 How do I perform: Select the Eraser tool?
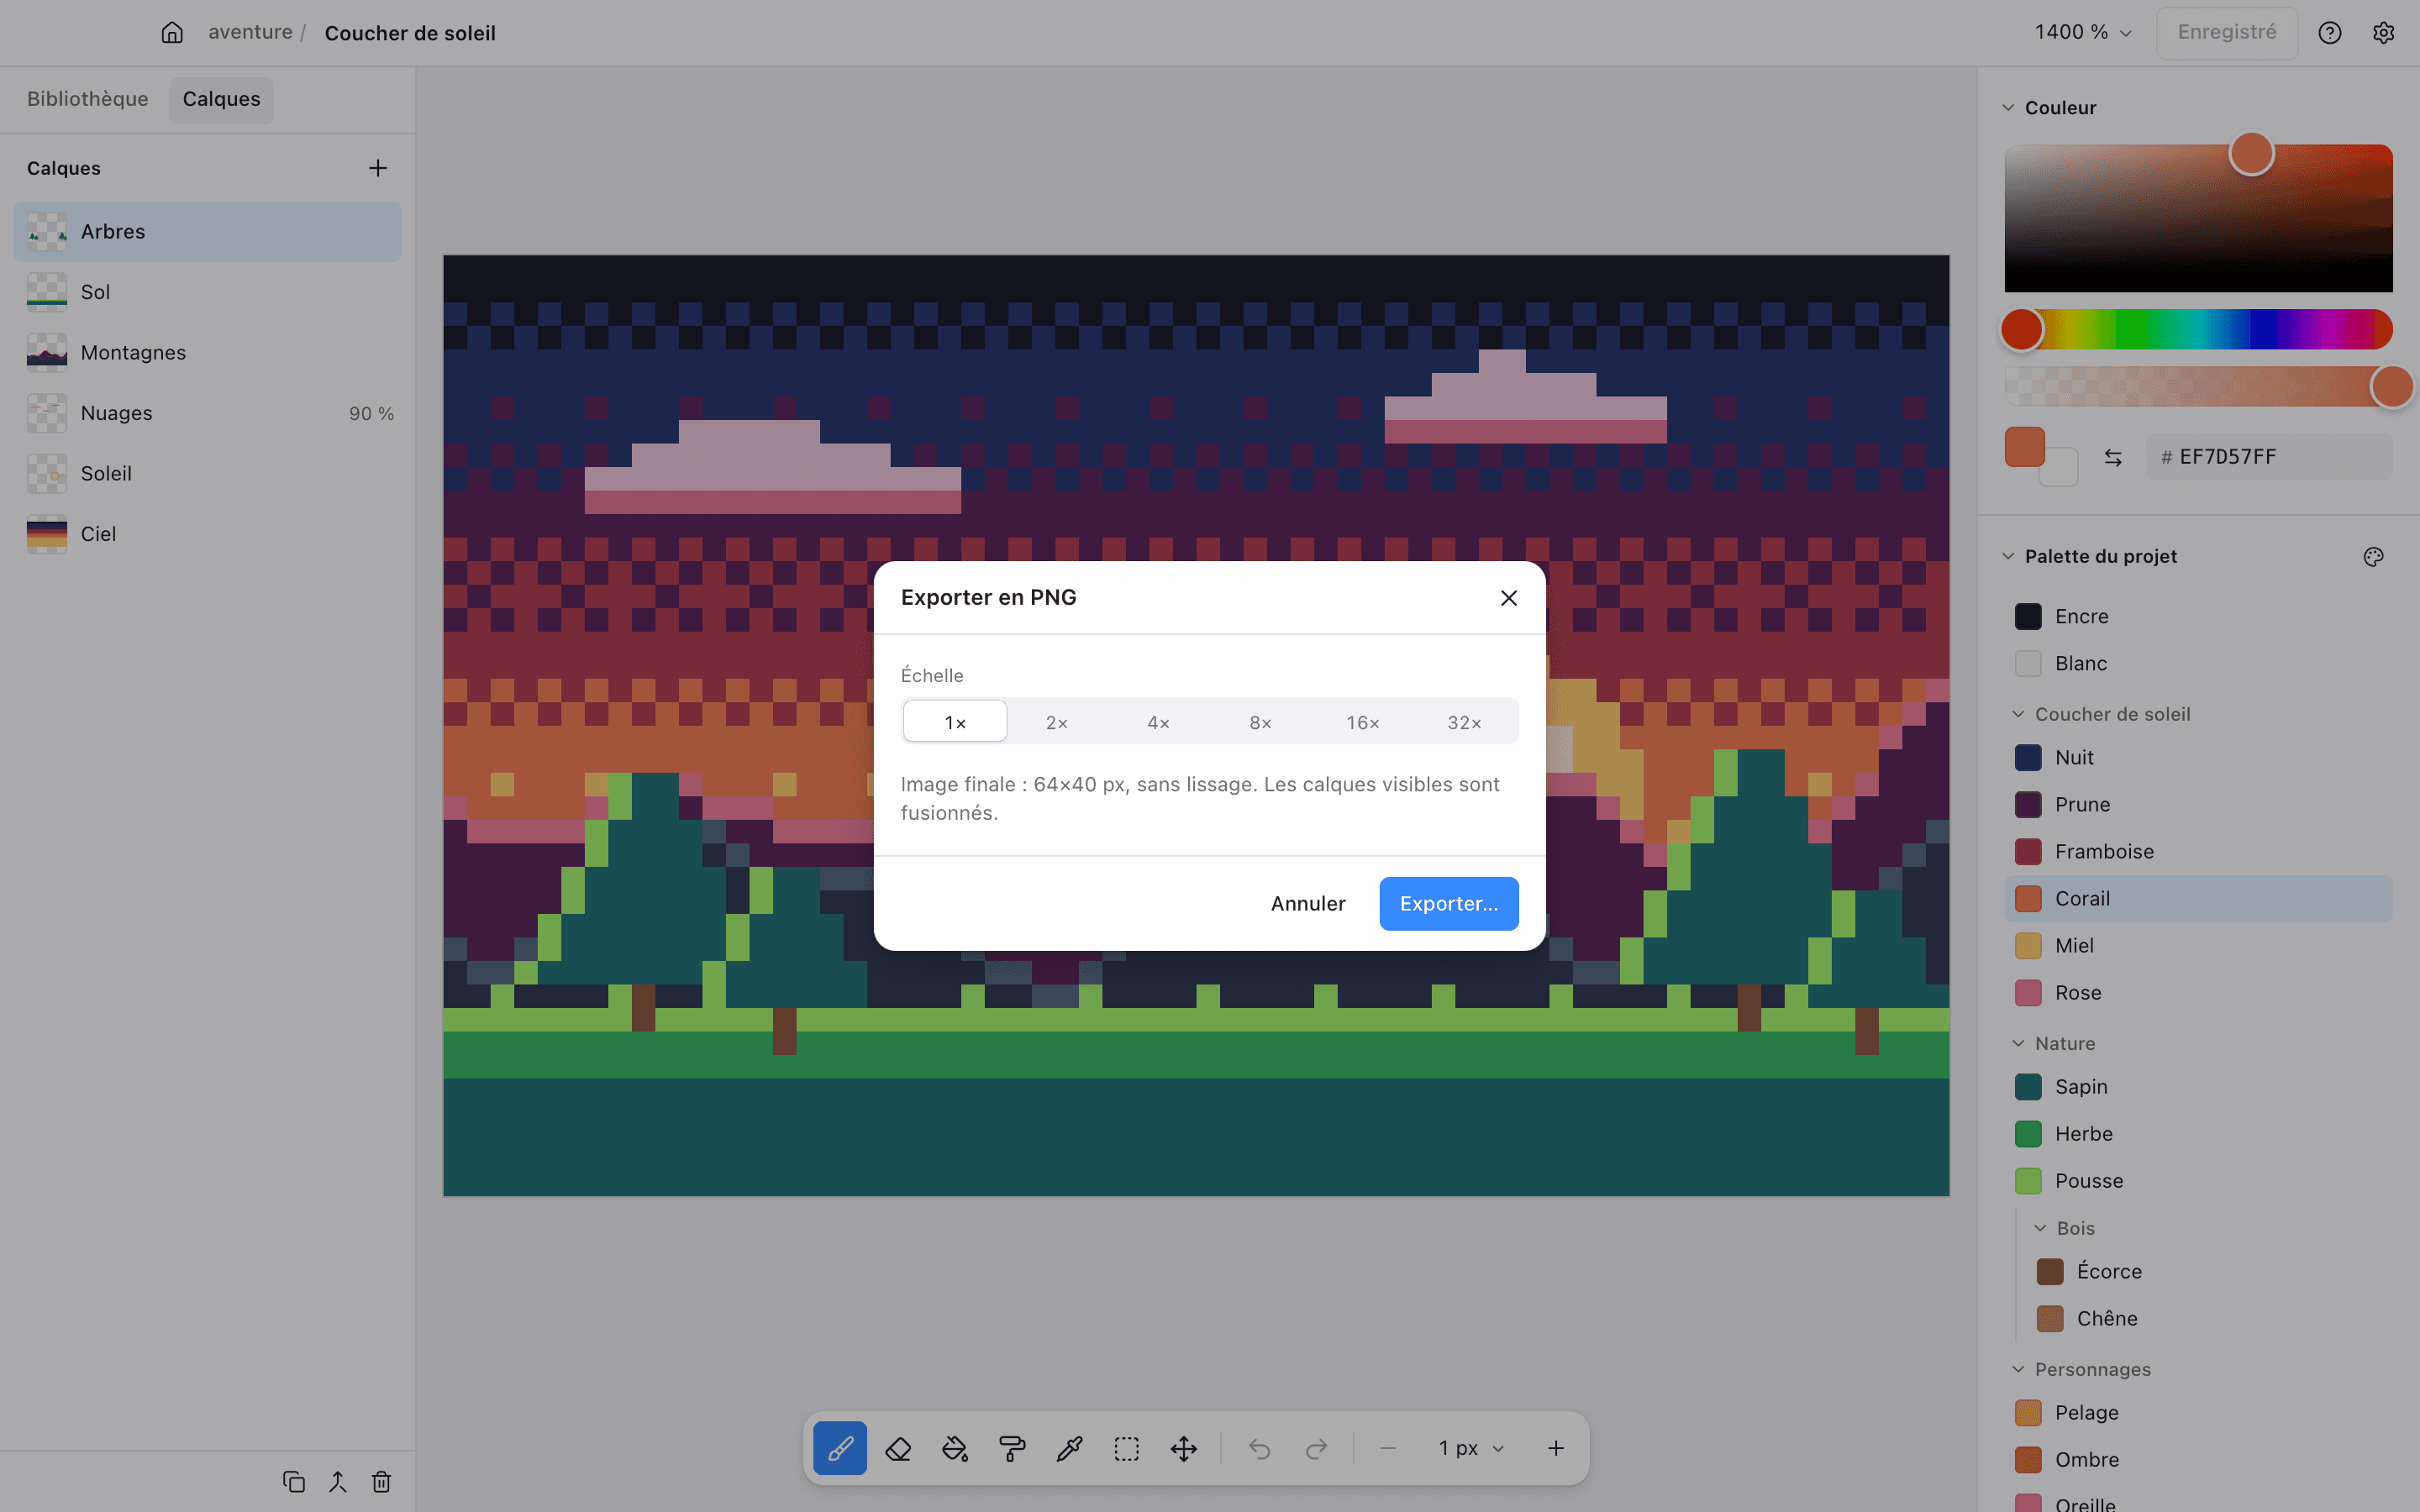tap(898, 1448)
